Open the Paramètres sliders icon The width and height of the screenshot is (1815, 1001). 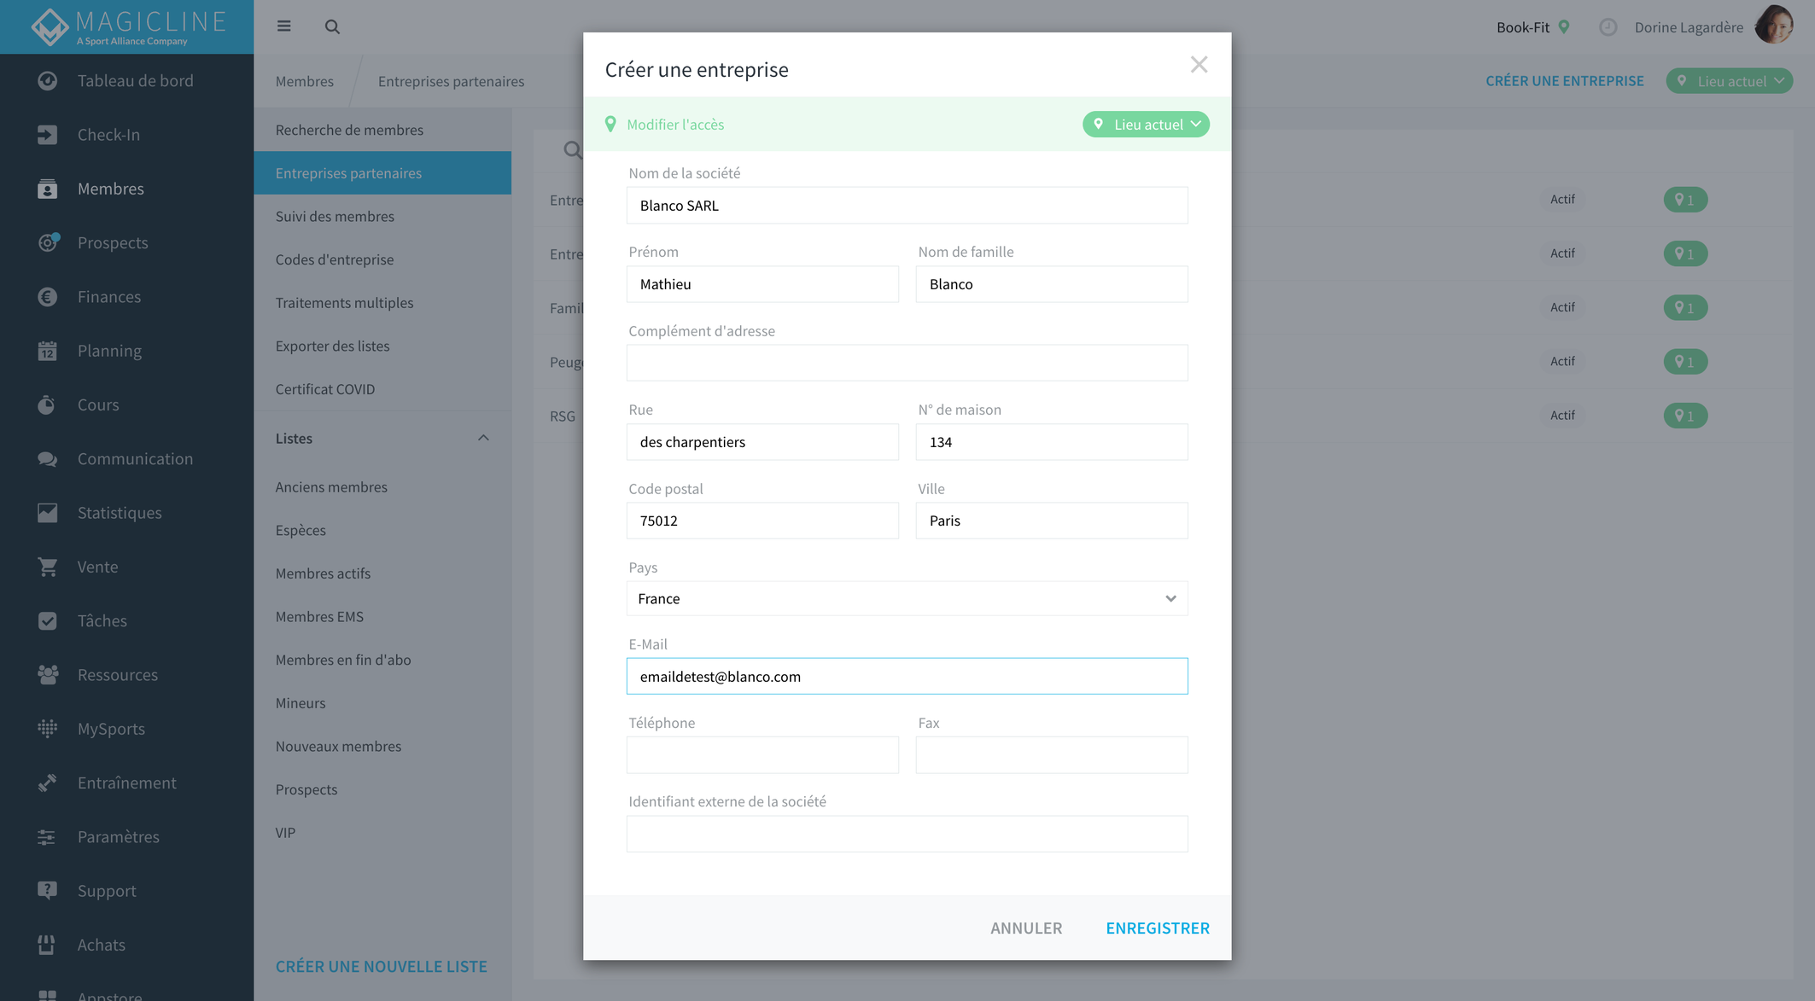tap(48, 837)
